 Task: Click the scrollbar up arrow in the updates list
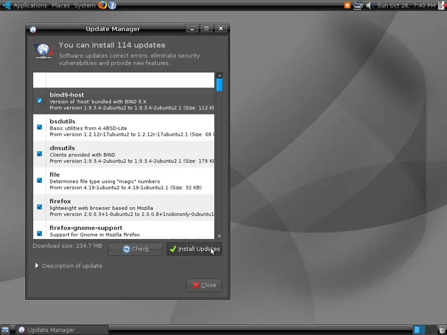[x=219, y=75]
